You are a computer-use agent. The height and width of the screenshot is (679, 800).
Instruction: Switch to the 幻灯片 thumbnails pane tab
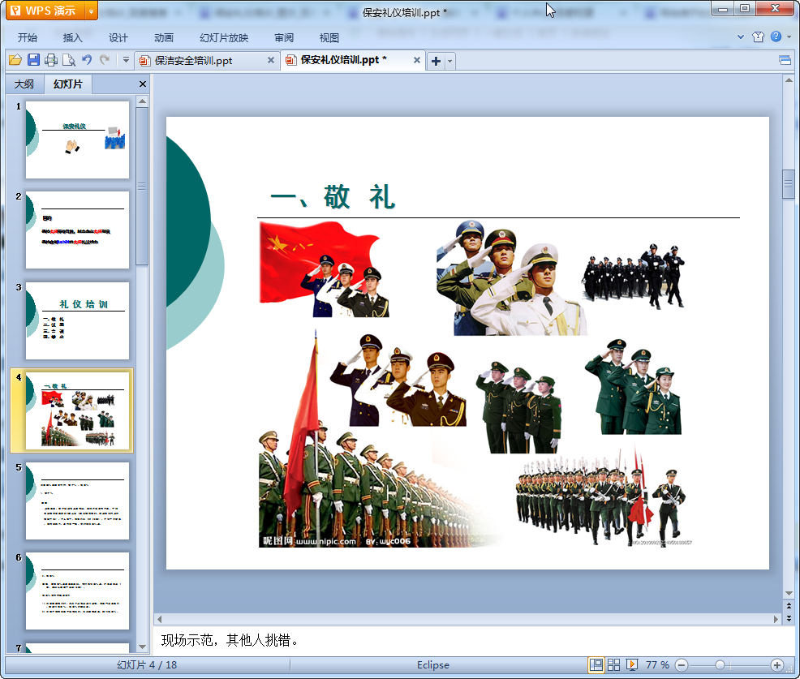(68, 84)
